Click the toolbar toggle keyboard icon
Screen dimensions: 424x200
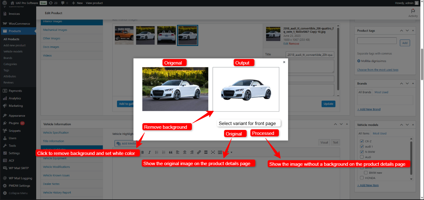[220, 152]
